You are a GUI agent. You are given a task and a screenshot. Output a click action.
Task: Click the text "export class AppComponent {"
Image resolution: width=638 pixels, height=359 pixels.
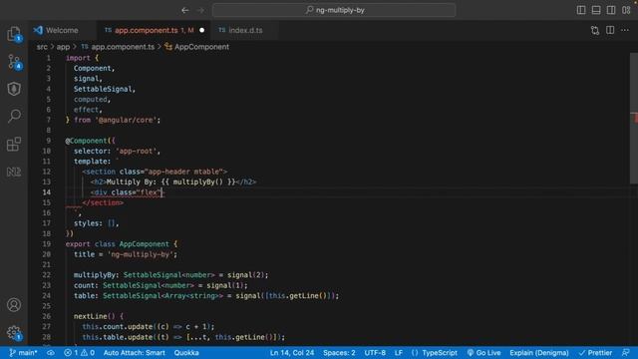122,243
